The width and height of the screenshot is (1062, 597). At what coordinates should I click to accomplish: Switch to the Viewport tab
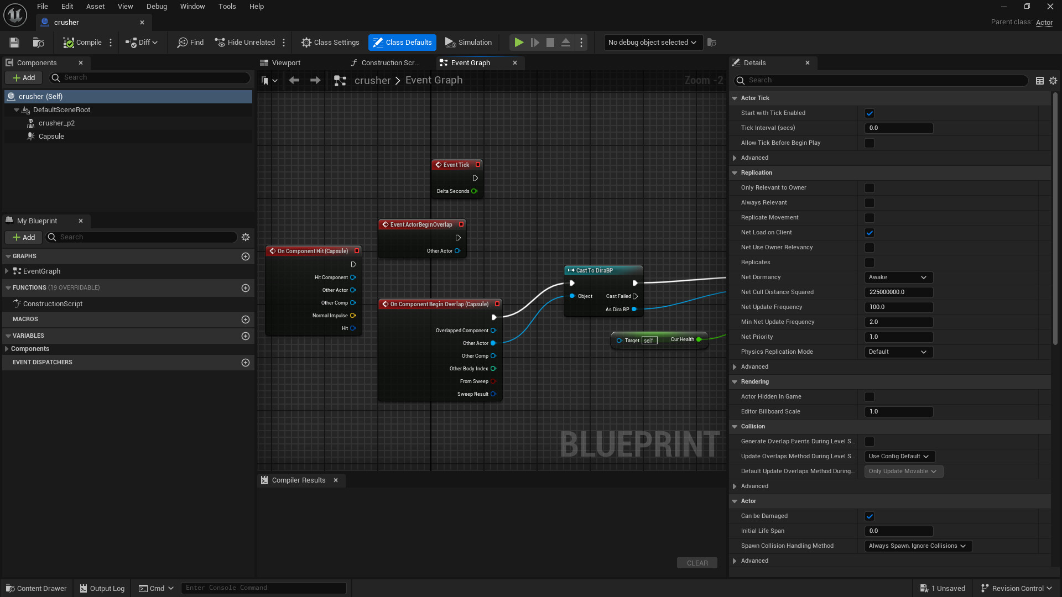tap(286, 63)
